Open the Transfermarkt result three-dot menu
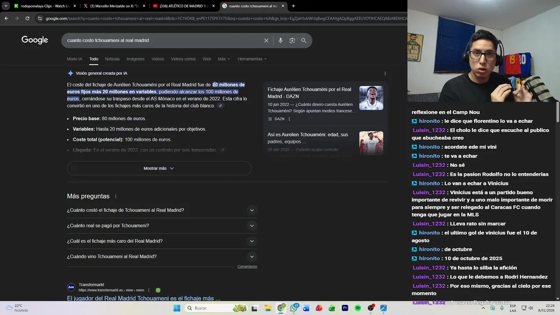Screen dimensions: 560x315 click(x=149, y=290)
